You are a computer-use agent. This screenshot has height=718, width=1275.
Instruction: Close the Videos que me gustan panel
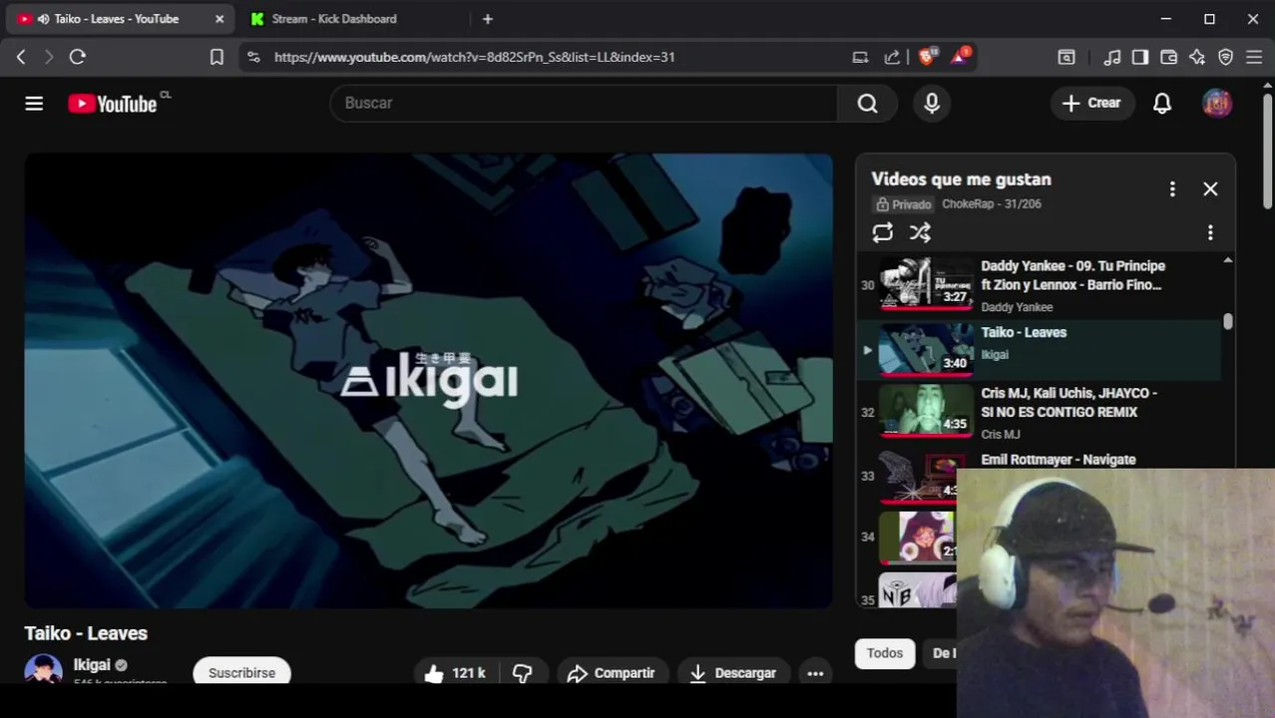coord(1210,188)
